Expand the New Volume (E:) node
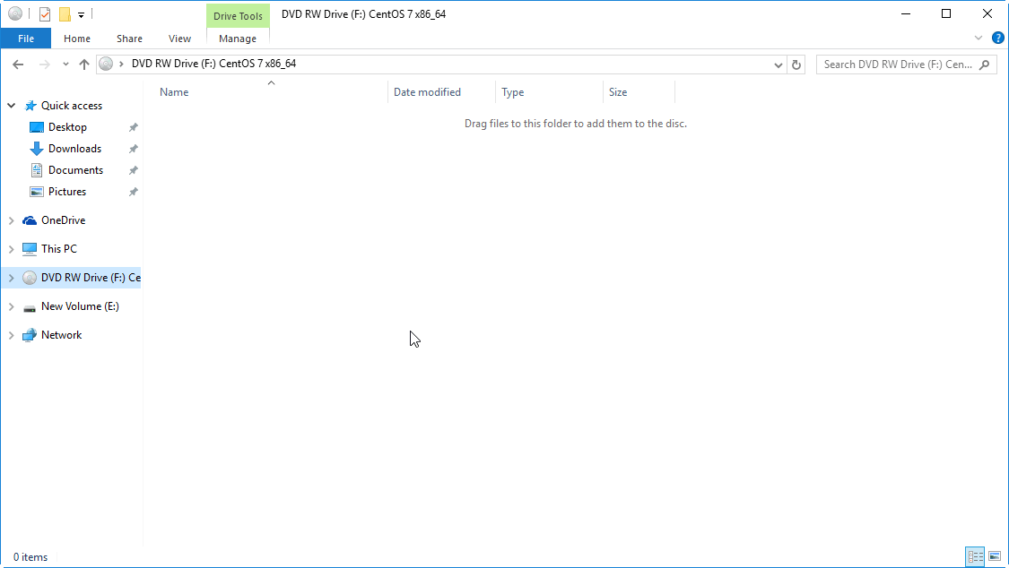Screen dimensions: 1009x568 coord(12,306)
